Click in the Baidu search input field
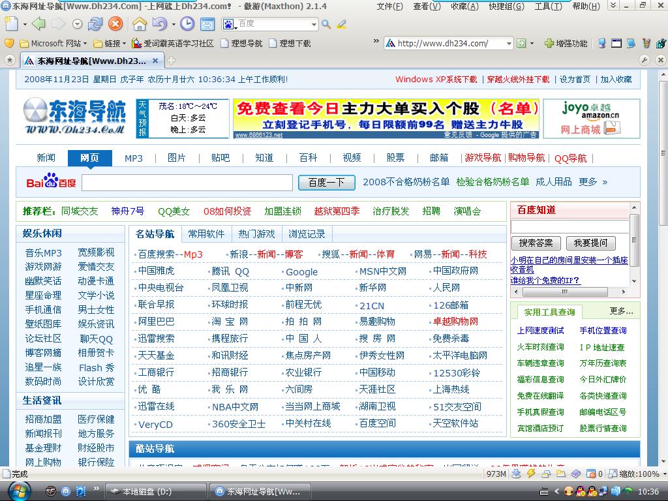Viewport: 668px width, 501px height. (x=187, y=183)
